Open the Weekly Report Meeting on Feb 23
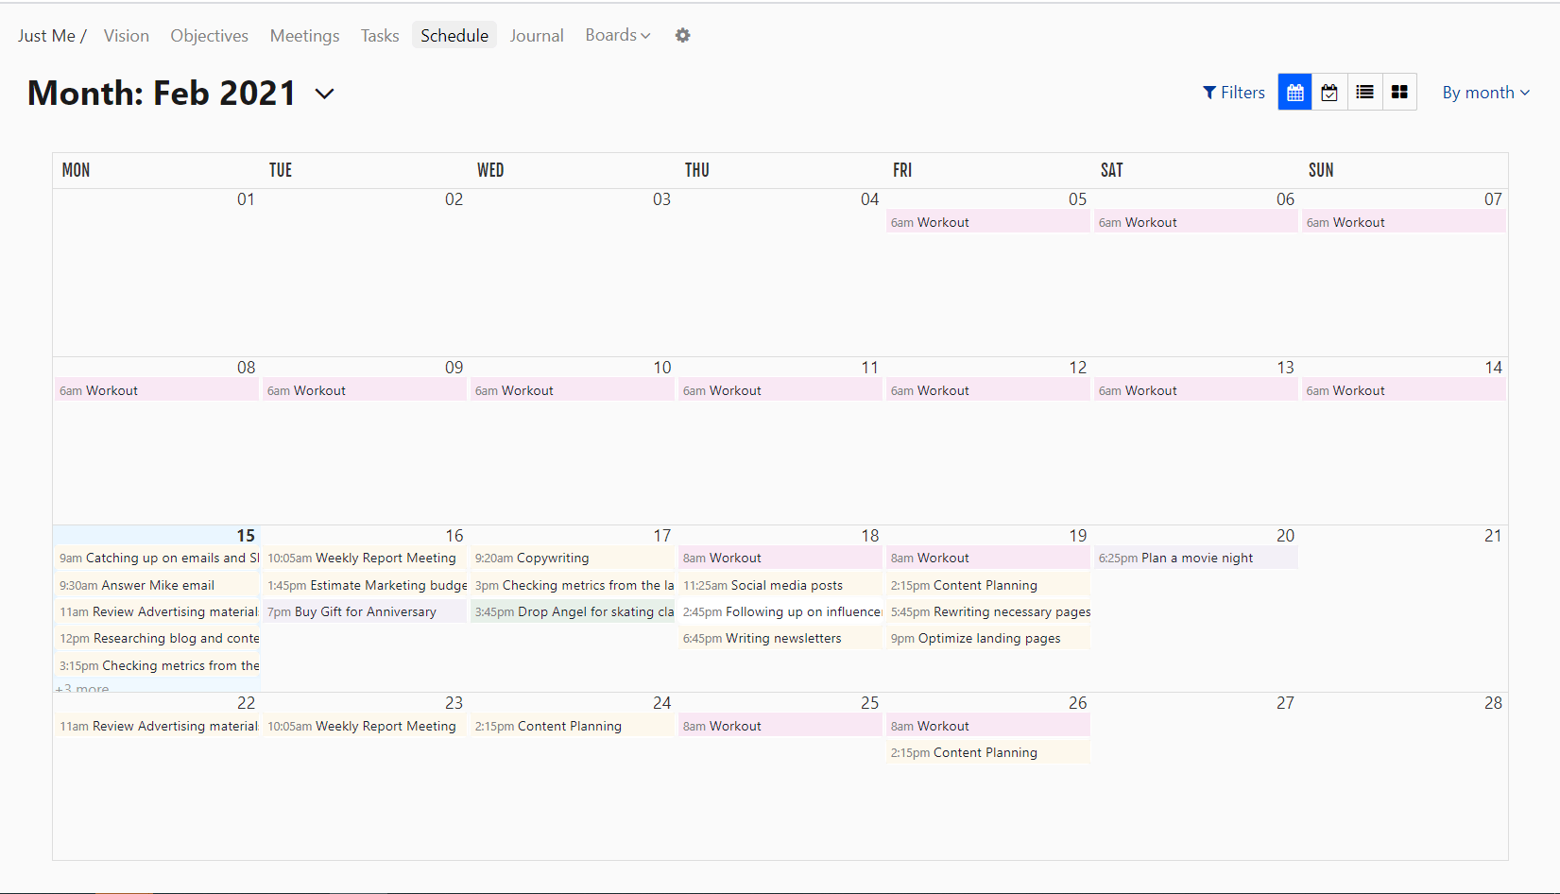This screenshot has width=1560, height=894. [x=364, y=726]
